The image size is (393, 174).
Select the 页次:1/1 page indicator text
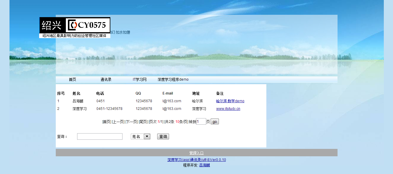(x=156, y=122)
